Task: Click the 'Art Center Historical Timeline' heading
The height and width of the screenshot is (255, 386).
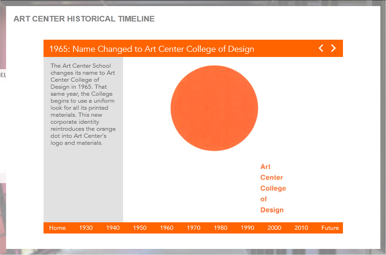Action: point(84,19)
